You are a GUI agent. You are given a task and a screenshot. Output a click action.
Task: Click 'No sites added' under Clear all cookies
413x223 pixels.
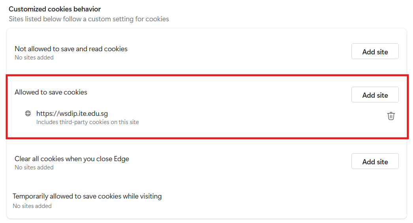tap(34, 167)
